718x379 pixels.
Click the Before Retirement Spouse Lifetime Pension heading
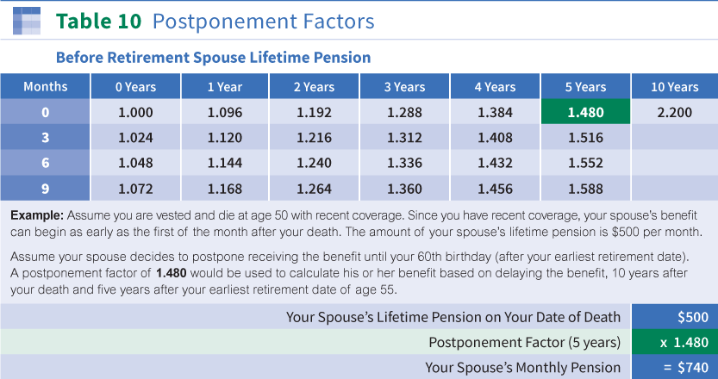(213, 58)
